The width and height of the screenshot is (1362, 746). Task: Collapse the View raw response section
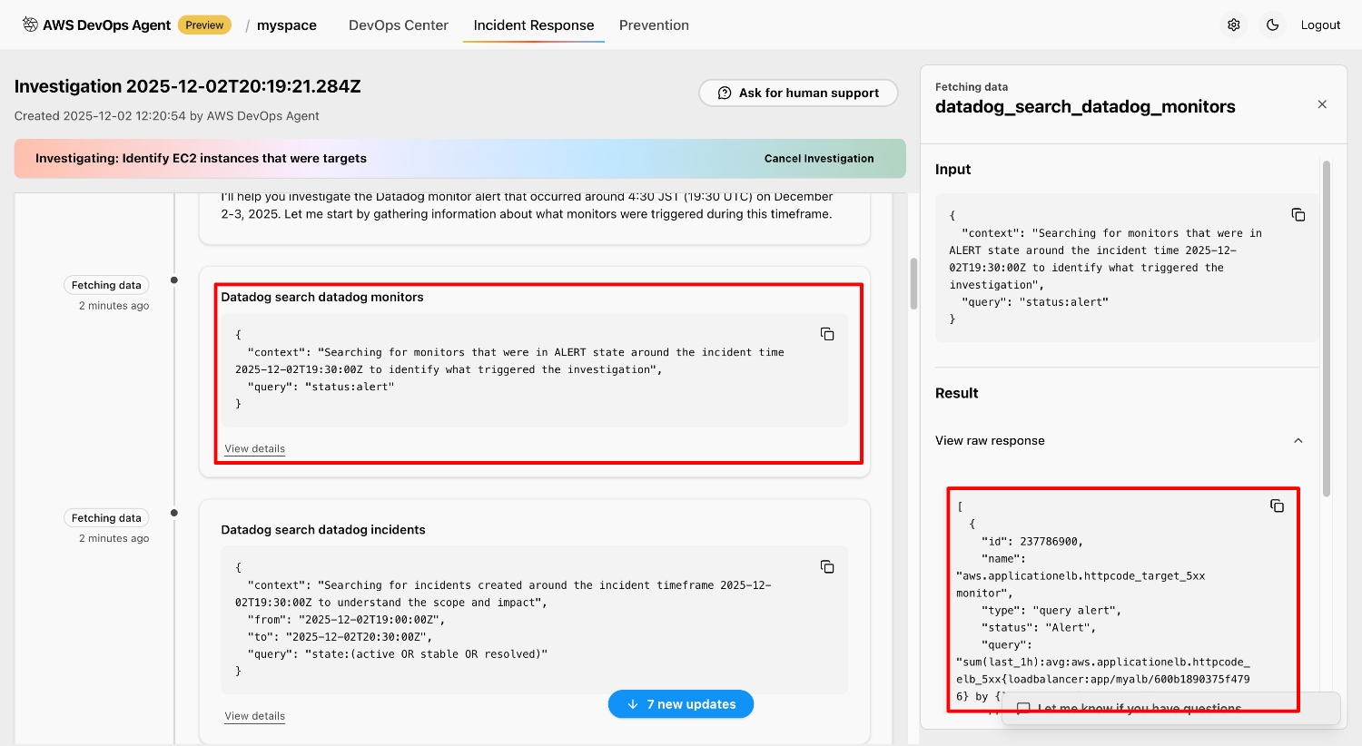coord(1298,441)
